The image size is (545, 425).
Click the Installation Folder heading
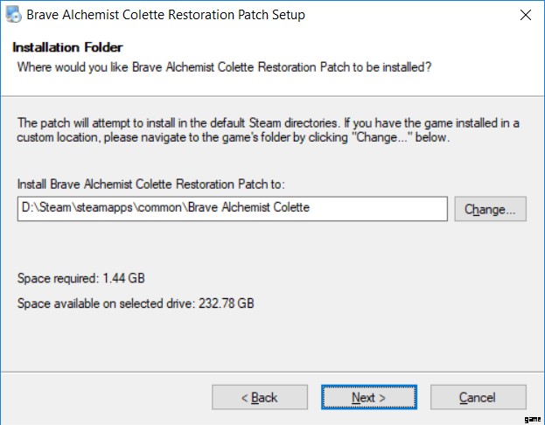click(x=69, y=47)
